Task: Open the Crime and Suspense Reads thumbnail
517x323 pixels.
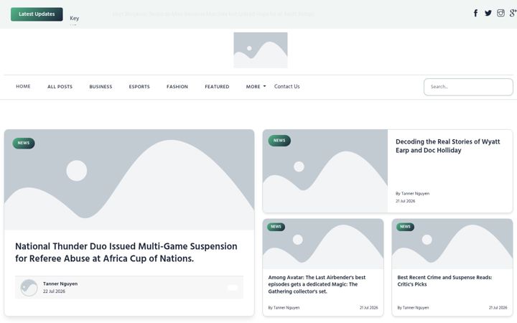Action: (x=452, y=244)
